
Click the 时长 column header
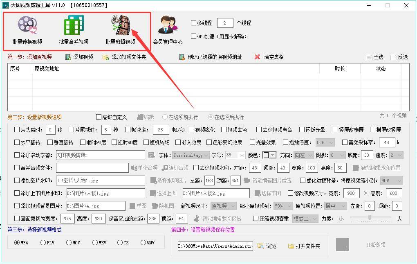pyautogui.click(x=340, y=68)
